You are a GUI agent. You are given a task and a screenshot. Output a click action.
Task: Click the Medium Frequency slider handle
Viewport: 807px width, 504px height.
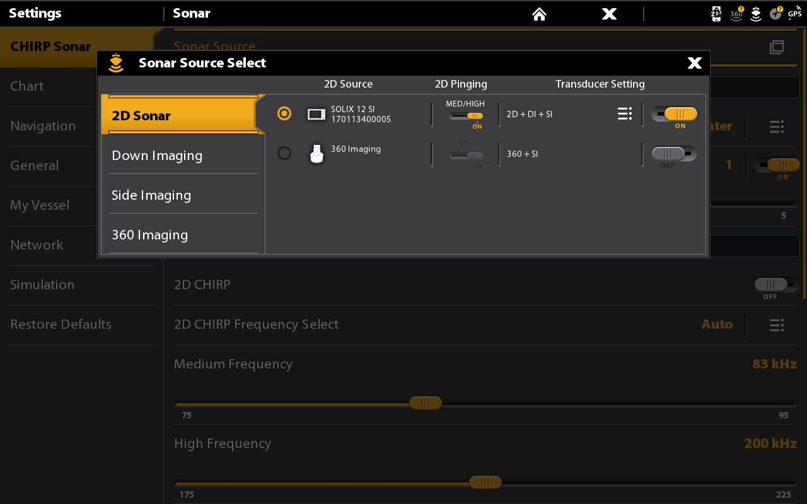tap(425, 403)
